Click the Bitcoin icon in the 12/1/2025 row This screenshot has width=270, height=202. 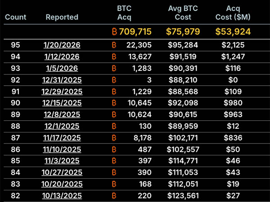113,127
